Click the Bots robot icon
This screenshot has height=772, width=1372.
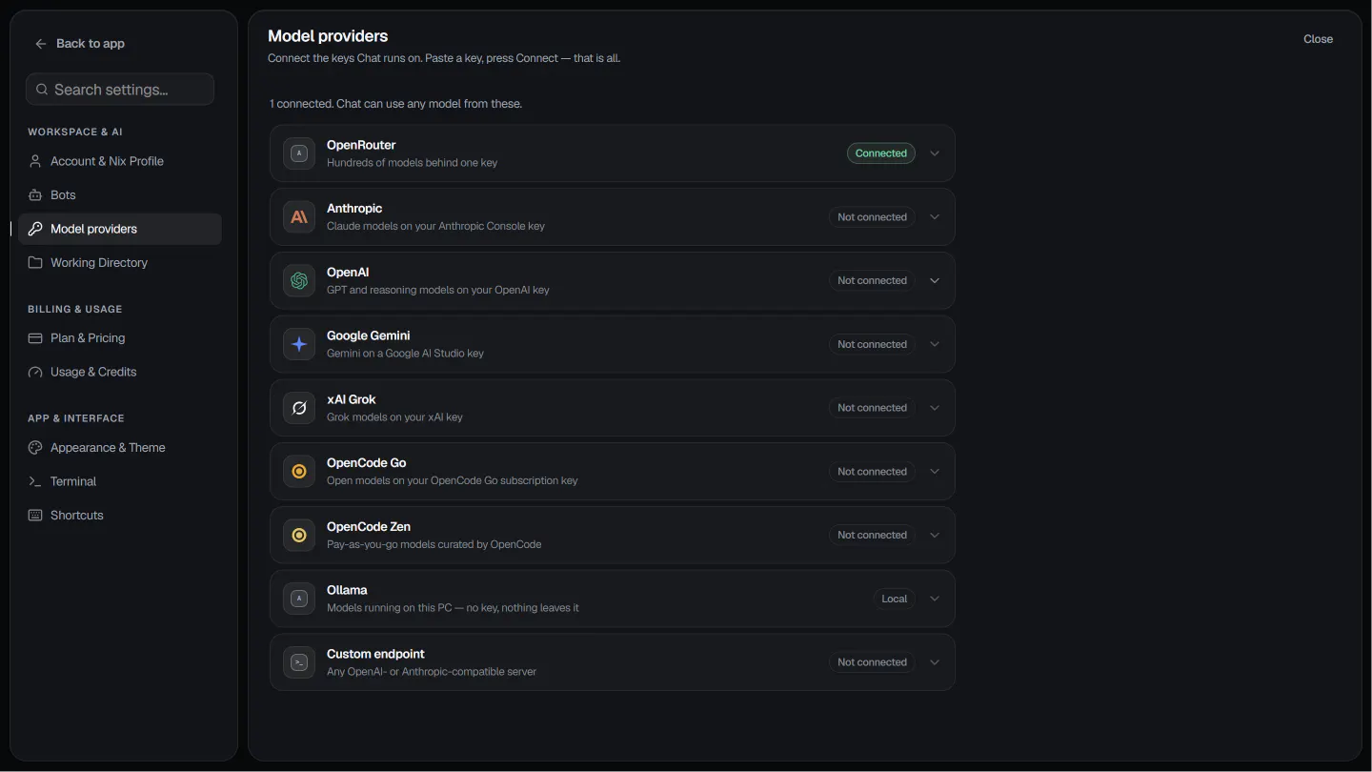click(35, 195)
